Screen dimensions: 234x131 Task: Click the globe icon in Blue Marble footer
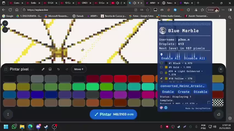click(166, 108)
